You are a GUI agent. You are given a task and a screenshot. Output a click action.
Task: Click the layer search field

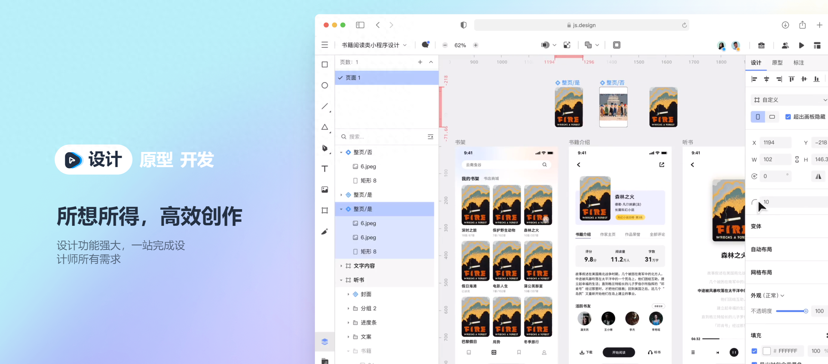pos(383,136)
